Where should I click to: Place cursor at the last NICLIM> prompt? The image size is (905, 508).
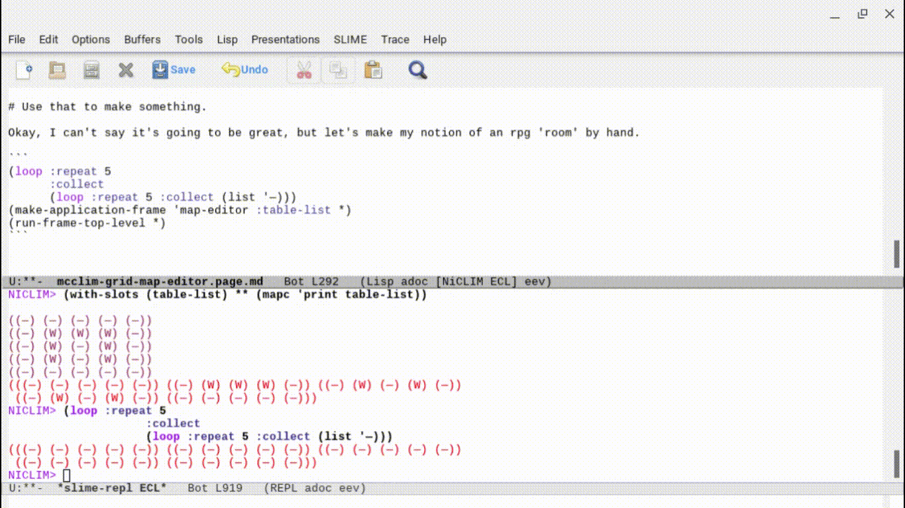pyautogui.click(x=66, y=476)
